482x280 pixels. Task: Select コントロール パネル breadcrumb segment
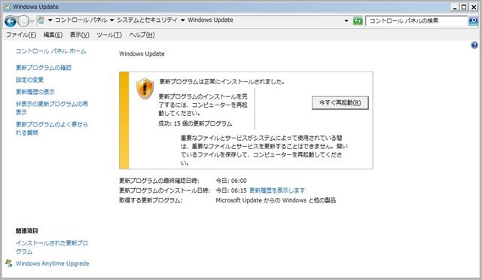81,20
